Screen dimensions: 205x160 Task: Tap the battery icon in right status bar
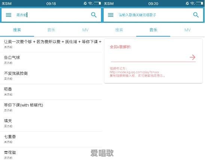coord(199,3)
